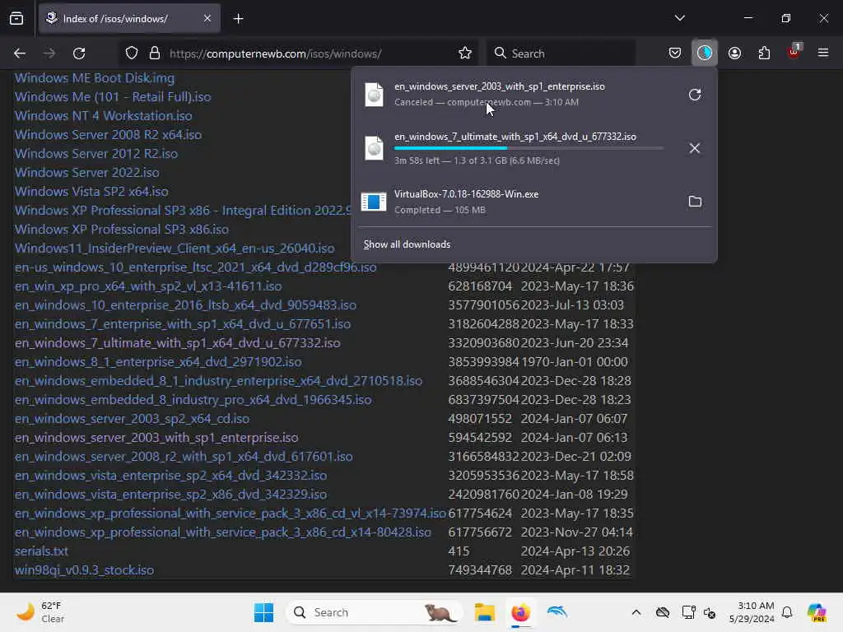Viewport: 843px width, 632px height.
Task: Open Firefox View icon in tab strip
Action: click(16, 18)
